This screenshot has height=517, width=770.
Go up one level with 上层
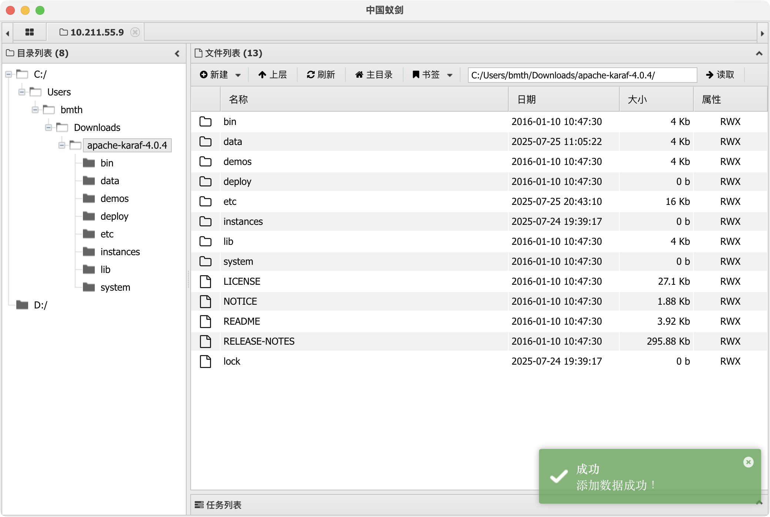(272, 75)
